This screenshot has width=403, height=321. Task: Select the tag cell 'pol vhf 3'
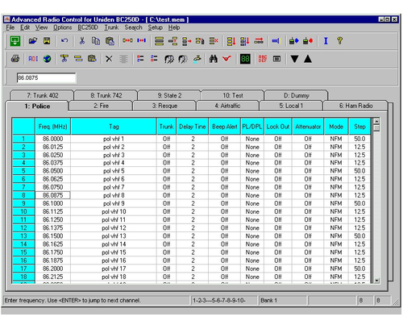point(114,155)
